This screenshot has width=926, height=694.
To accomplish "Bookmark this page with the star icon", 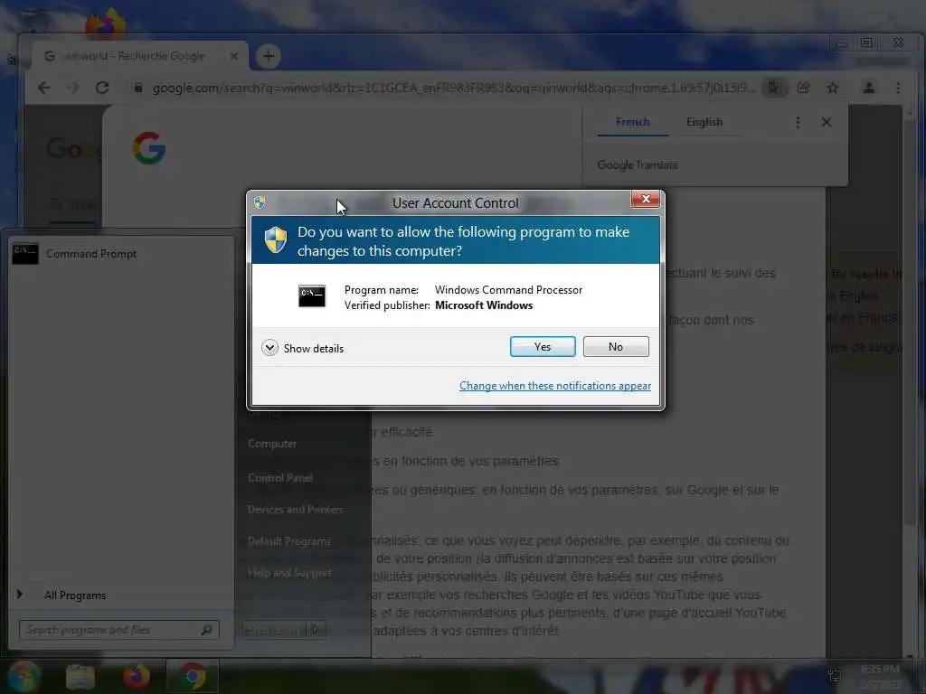I will point(833,88).
